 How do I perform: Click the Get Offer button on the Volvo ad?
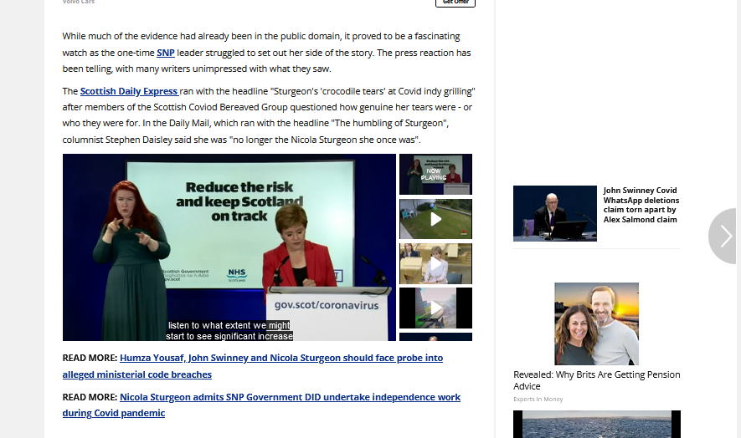455,3
